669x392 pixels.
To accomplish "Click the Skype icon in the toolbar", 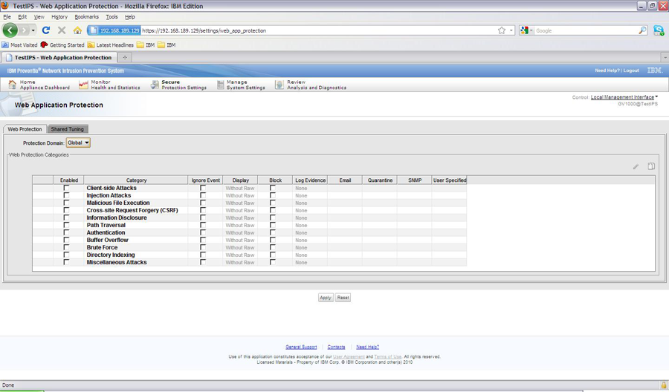I will point(659,30).
